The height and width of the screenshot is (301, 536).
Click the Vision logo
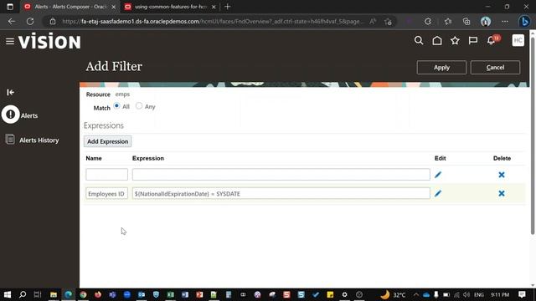tap(49, 41)
